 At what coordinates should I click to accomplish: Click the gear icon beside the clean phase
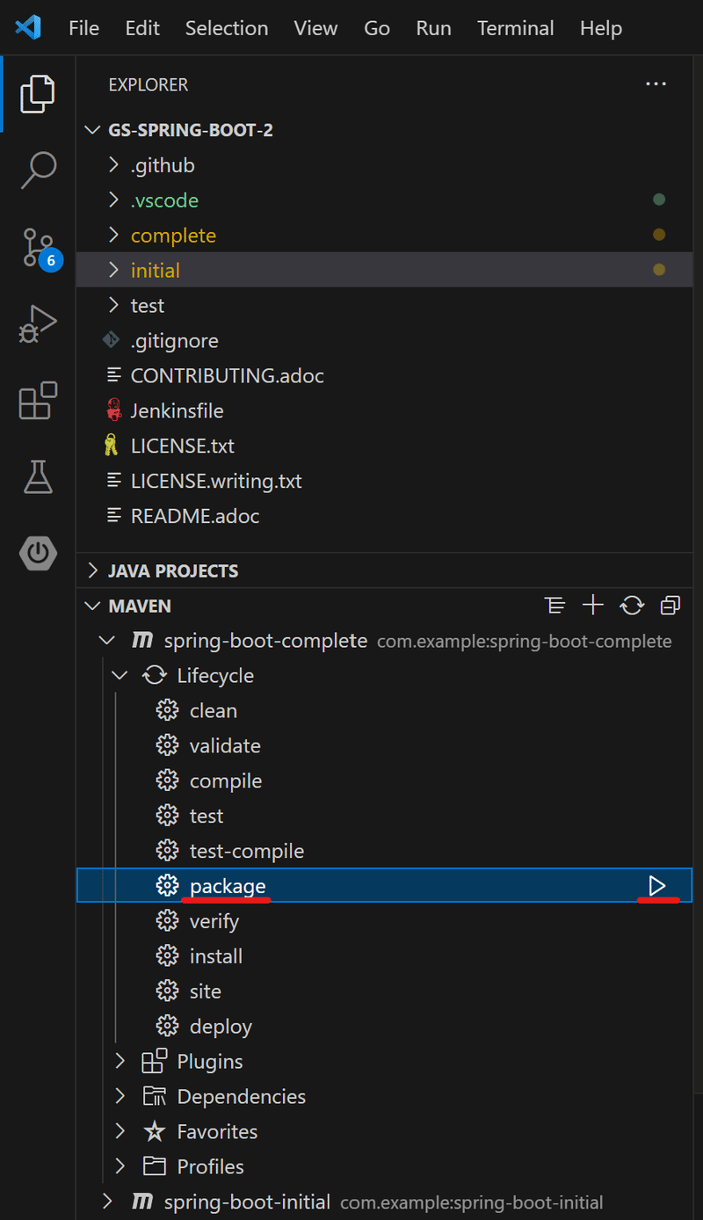click(x=167, y=709)
